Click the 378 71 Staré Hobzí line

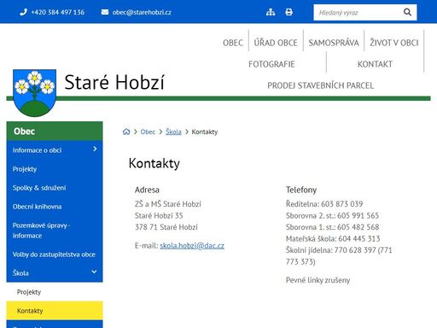pyautogui.click(x=166, y=227)
